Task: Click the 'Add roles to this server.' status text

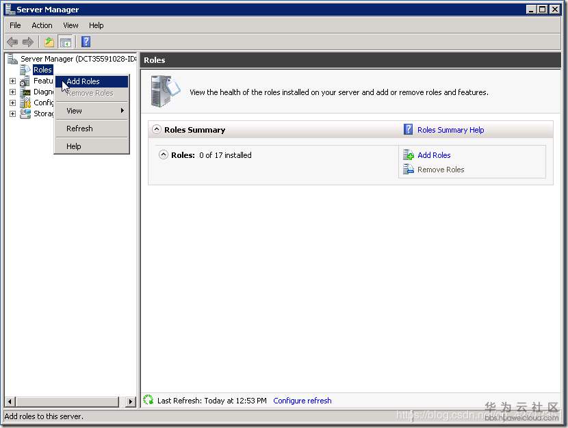Action: (44, 416)
